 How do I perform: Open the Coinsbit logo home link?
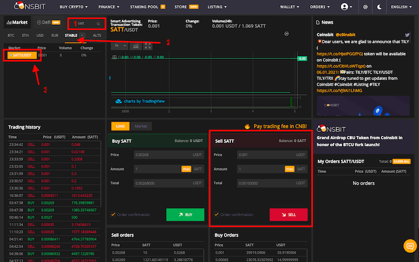[30, 6]
